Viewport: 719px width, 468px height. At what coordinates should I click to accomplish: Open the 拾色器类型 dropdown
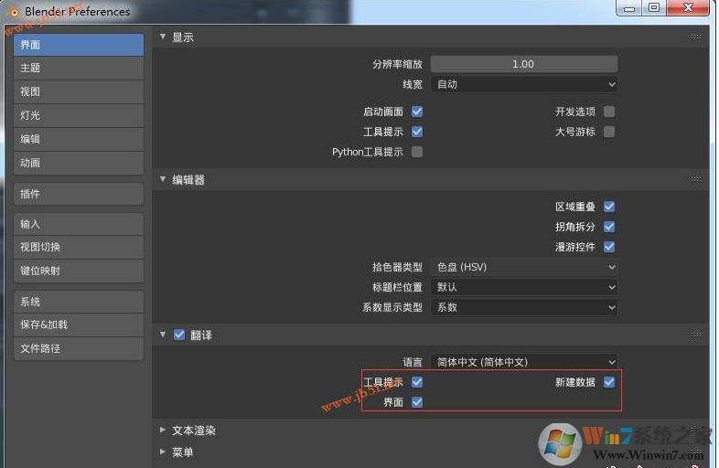tap(523, 267)
